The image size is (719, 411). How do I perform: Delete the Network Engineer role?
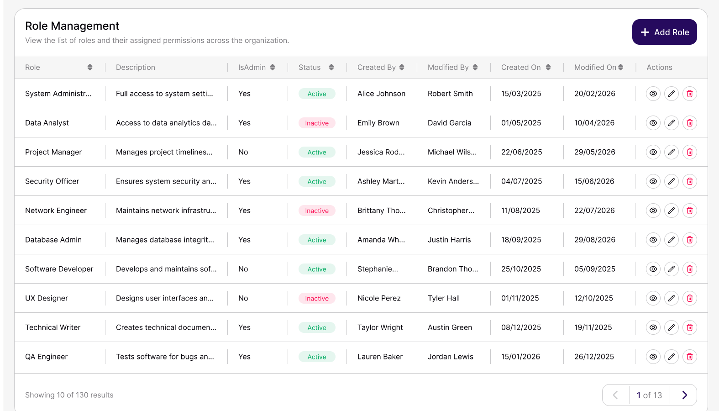pos(690,211)
